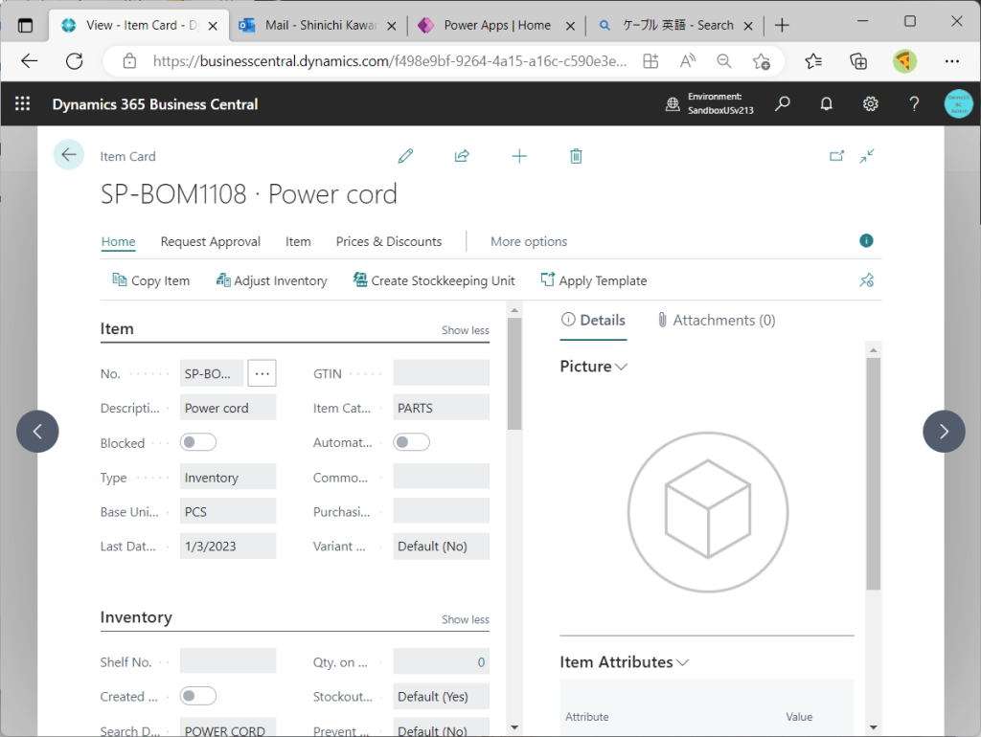This screenshot has width=981, height=737.
Task: Click the Description field Power cord
Action: click(x=228, y=408)
